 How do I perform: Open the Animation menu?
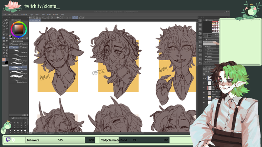click(24, 15)
